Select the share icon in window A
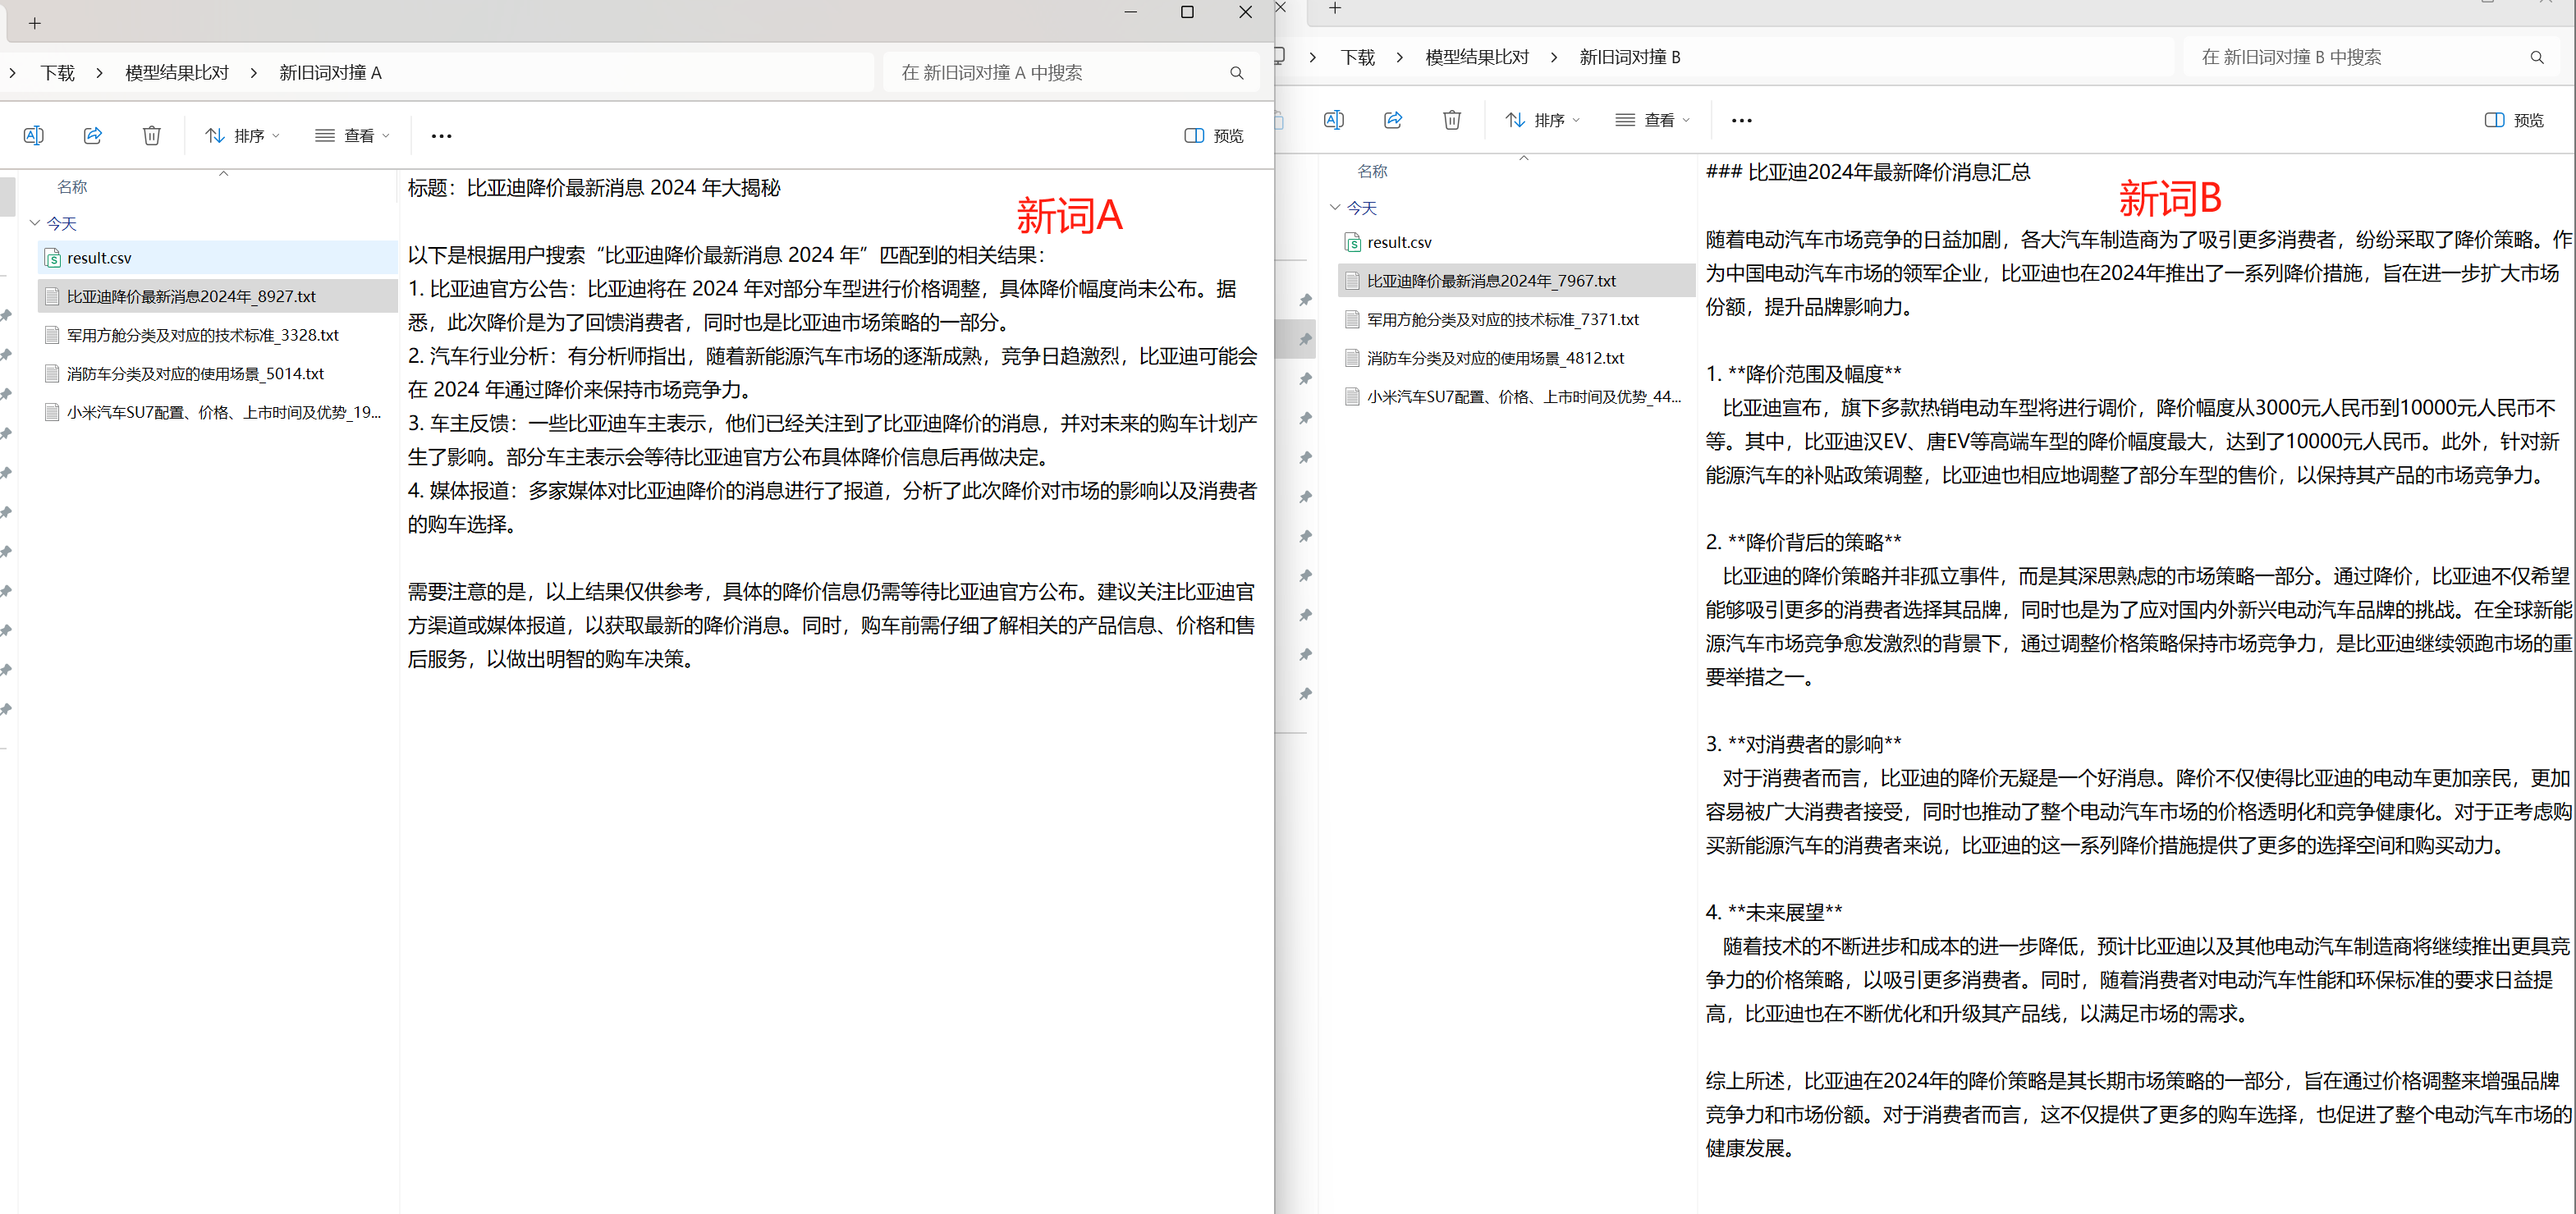The width and height of the screenshot is (2576, 1214). (x=92, y=135)
